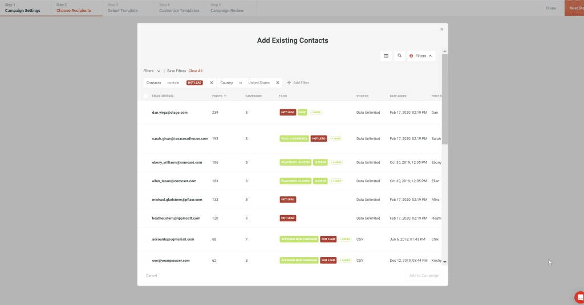Click the 'contain' filter operator
584x305 pixels.
(x=173, y=83)
